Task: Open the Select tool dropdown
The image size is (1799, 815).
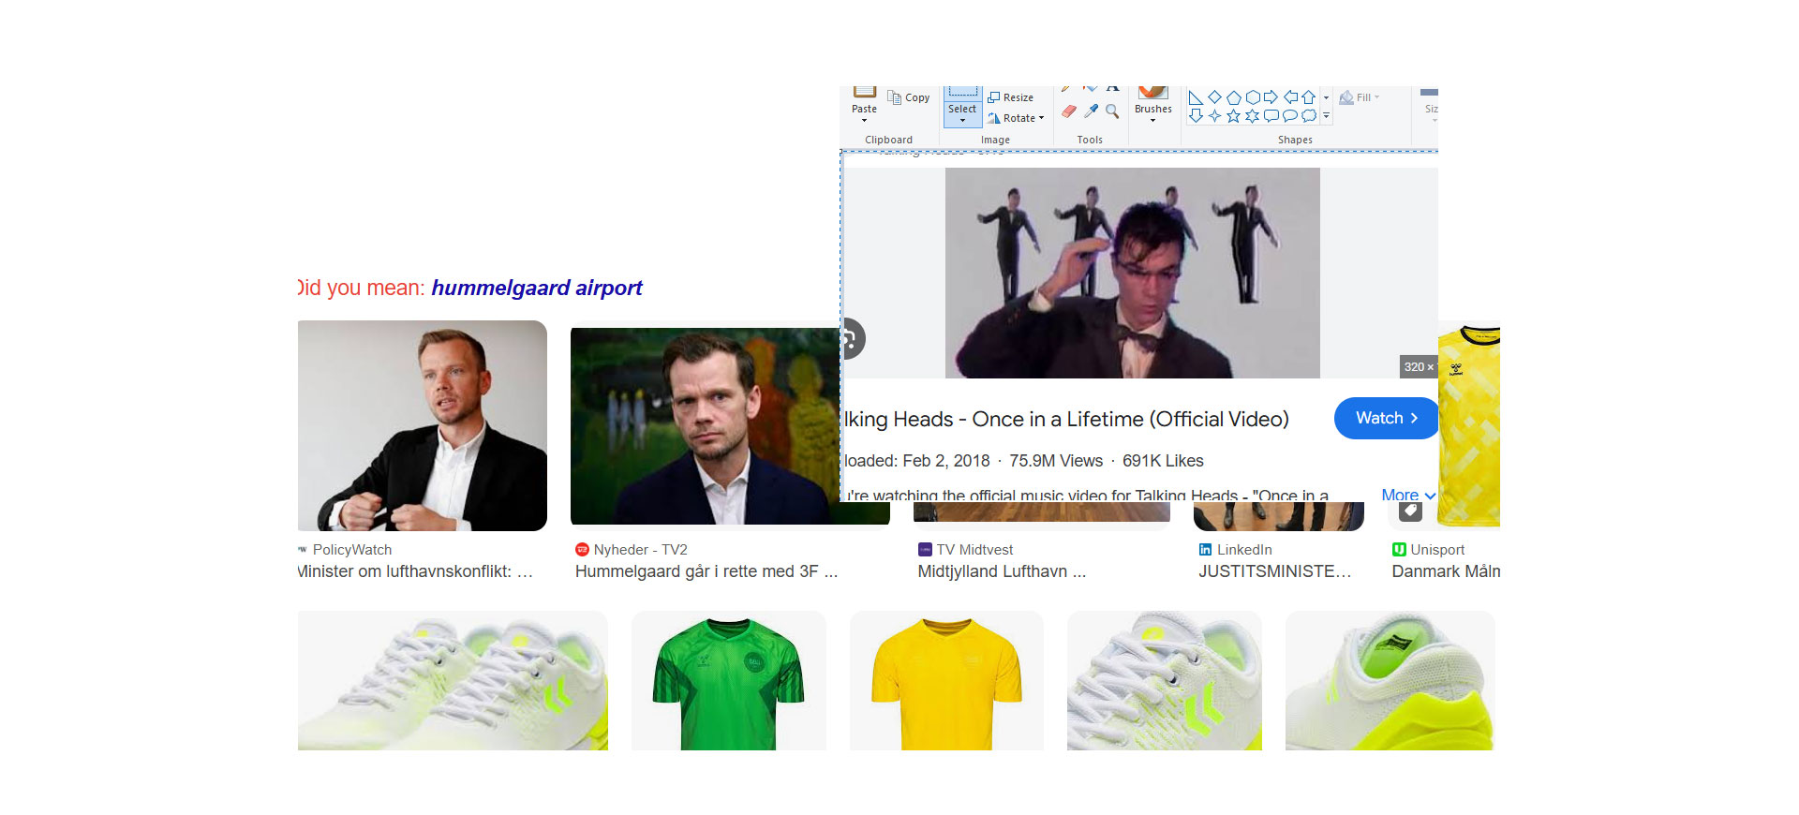Action: pyautogui.click(x=962, y=120)
